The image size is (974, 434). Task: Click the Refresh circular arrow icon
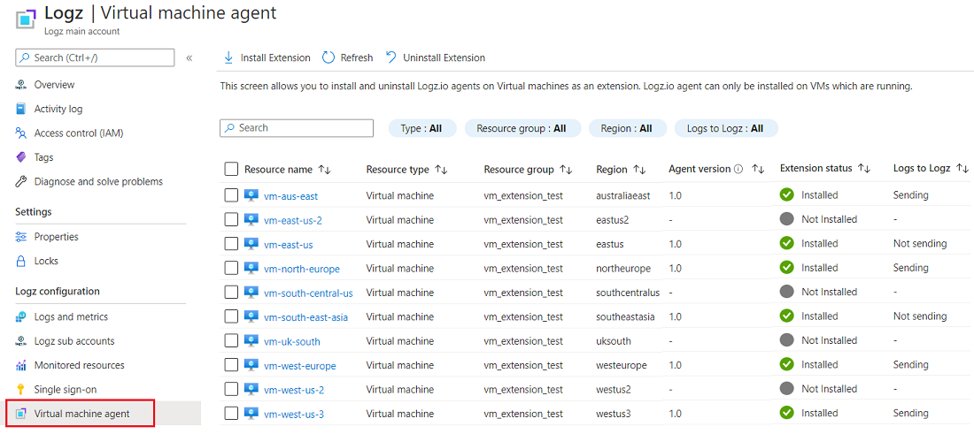[x=329, y=57]
